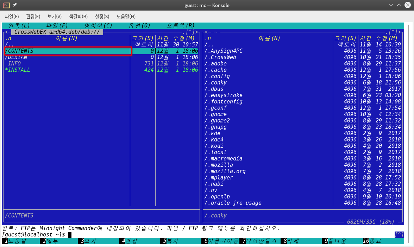
Task: Click the [^] panel toggle in bottom right corner
Action: [x=399, y=234]
